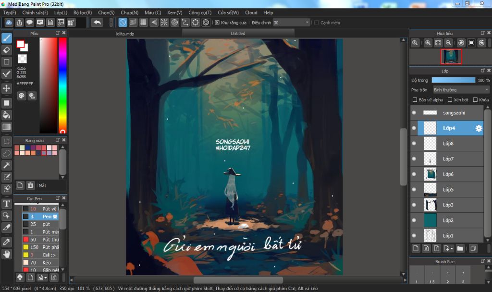This screenshot has width=492, height=292.
Task: Click the Undo arrow in toolbar
Action: [x=97, y=22]
